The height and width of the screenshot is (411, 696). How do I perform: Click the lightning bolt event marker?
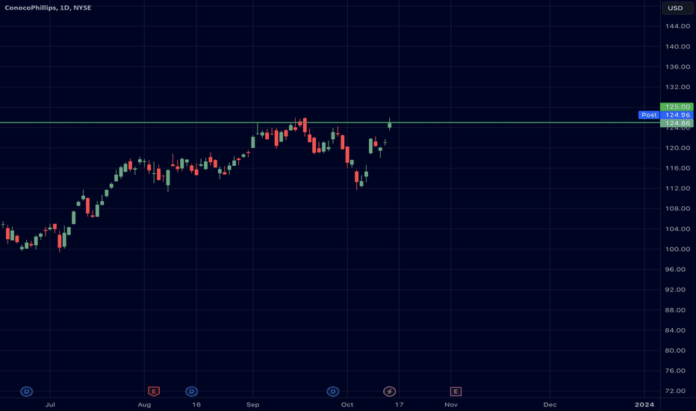click(389, 392)
